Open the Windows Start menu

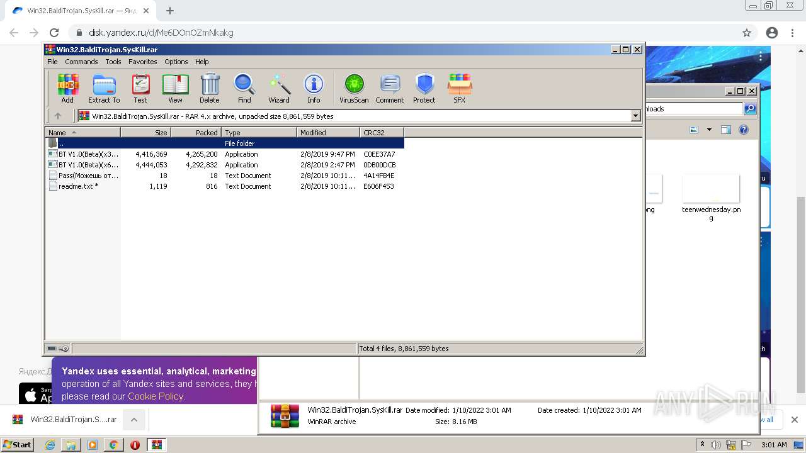tap(18, 444)
